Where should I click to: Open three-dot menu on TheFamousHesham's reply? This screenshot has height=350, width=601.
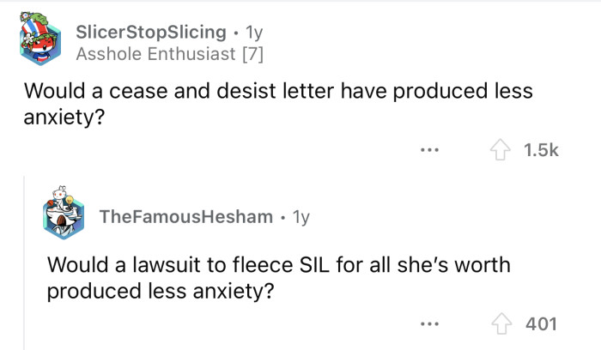tap(428, 324)
